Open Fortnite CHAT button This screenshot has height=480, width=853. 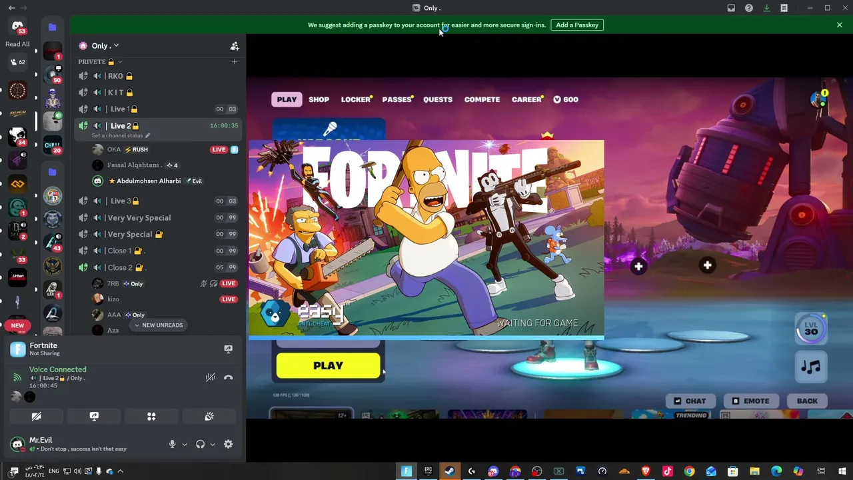[689, 401]
